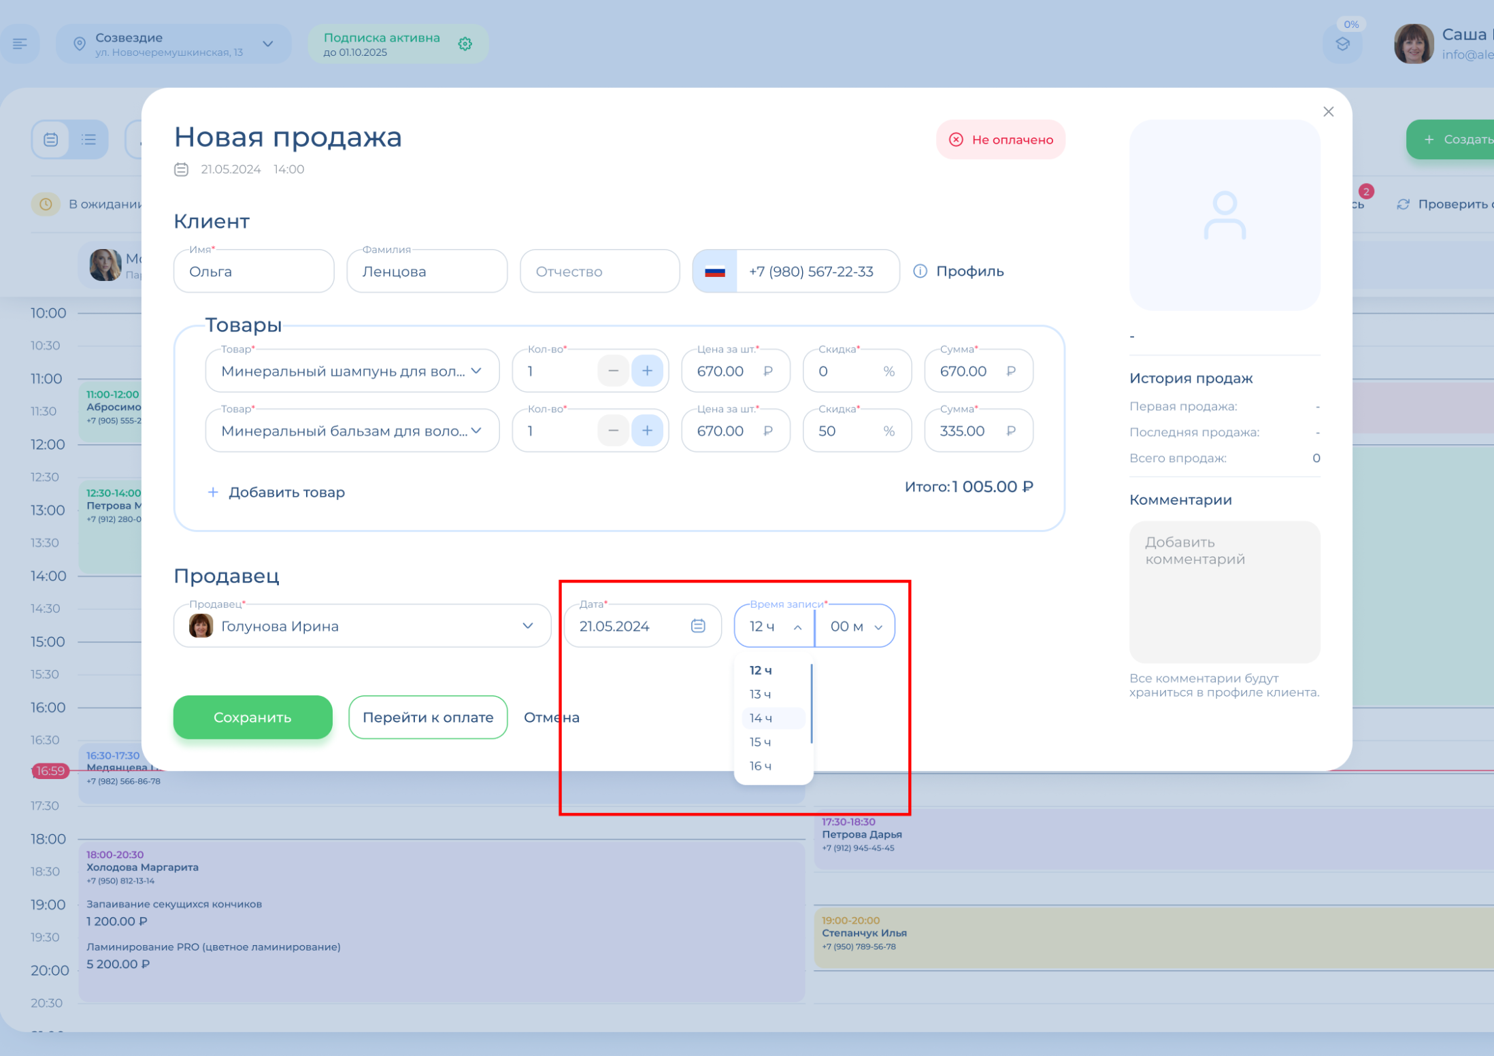Click the Russian flag country selector
Screen dimensions: 1494x1056
(x=714, y=271)
